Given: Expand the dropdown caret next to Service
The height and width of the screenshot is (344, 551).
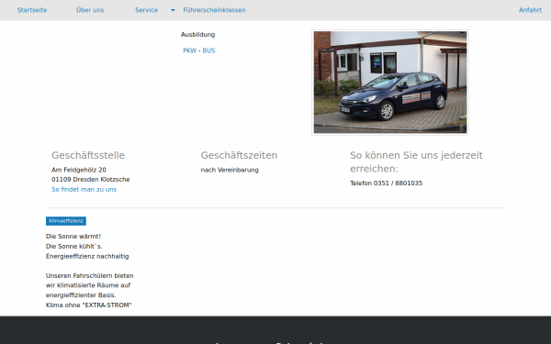Looking at the screenshot, I should click(173, 10).
